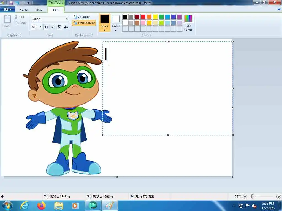
Task: Show hidden tray icons arrow
Action: [234, 206]
